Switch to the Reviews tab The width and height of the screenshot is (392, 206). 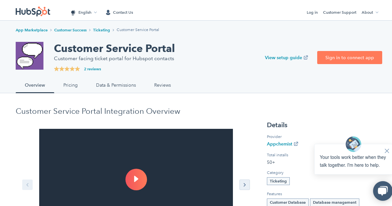(x=162, y=85)
